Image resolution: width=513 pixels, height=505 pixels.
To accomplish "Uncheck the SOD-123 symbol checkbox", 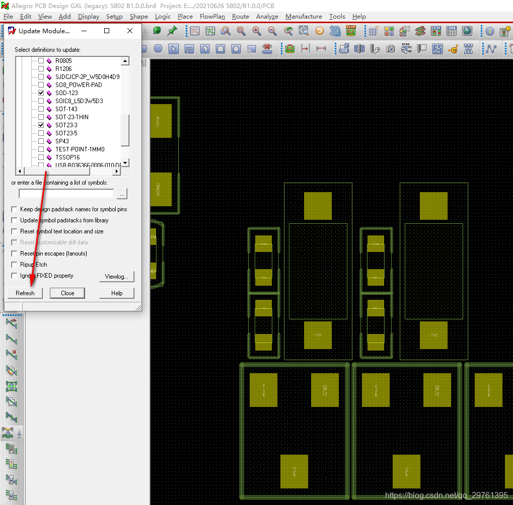I will tap(41, 93).
